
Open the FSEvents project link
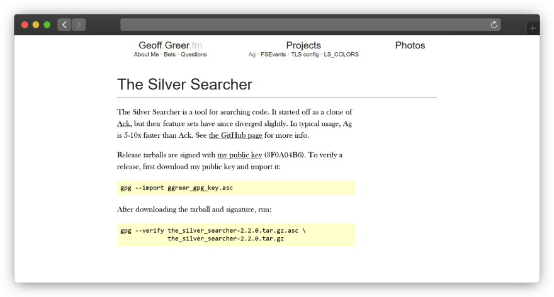tap(273, 54)
